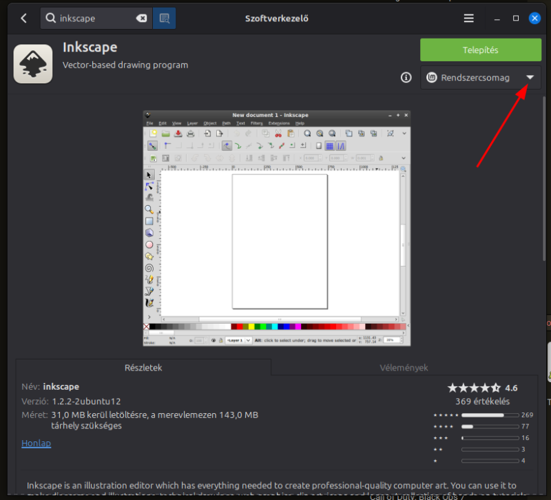The image size is (551, 500).
Task: Click into the search field containing inkscape
Action: [x=96, y=19]
